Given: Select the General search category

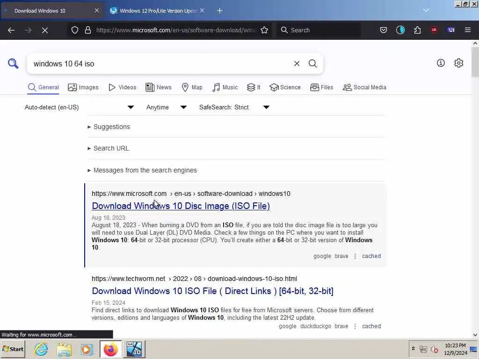Looking at the screenshot, I should [44, 87].
